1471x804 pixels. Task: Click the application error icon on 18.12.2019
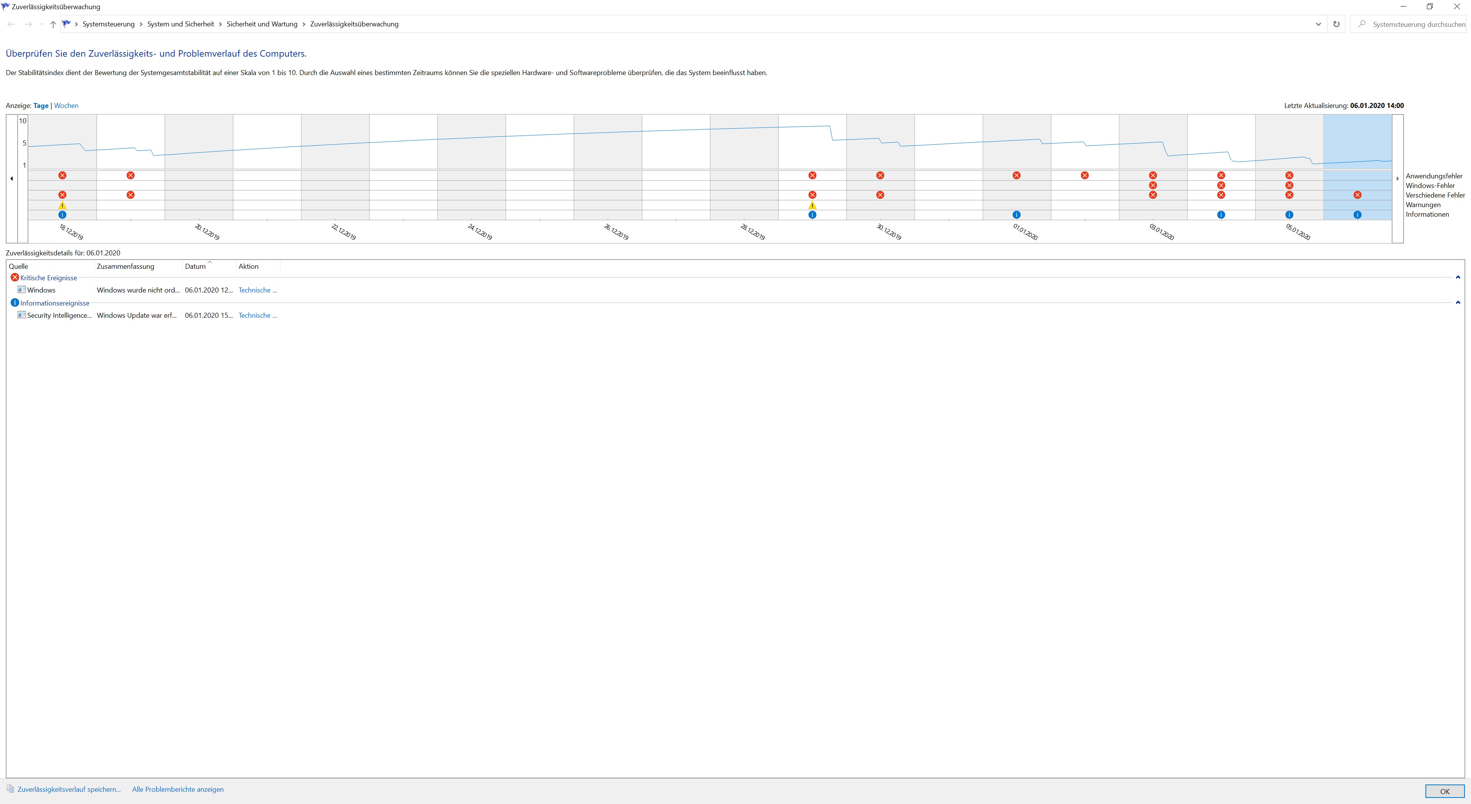[x=62, y=175]
